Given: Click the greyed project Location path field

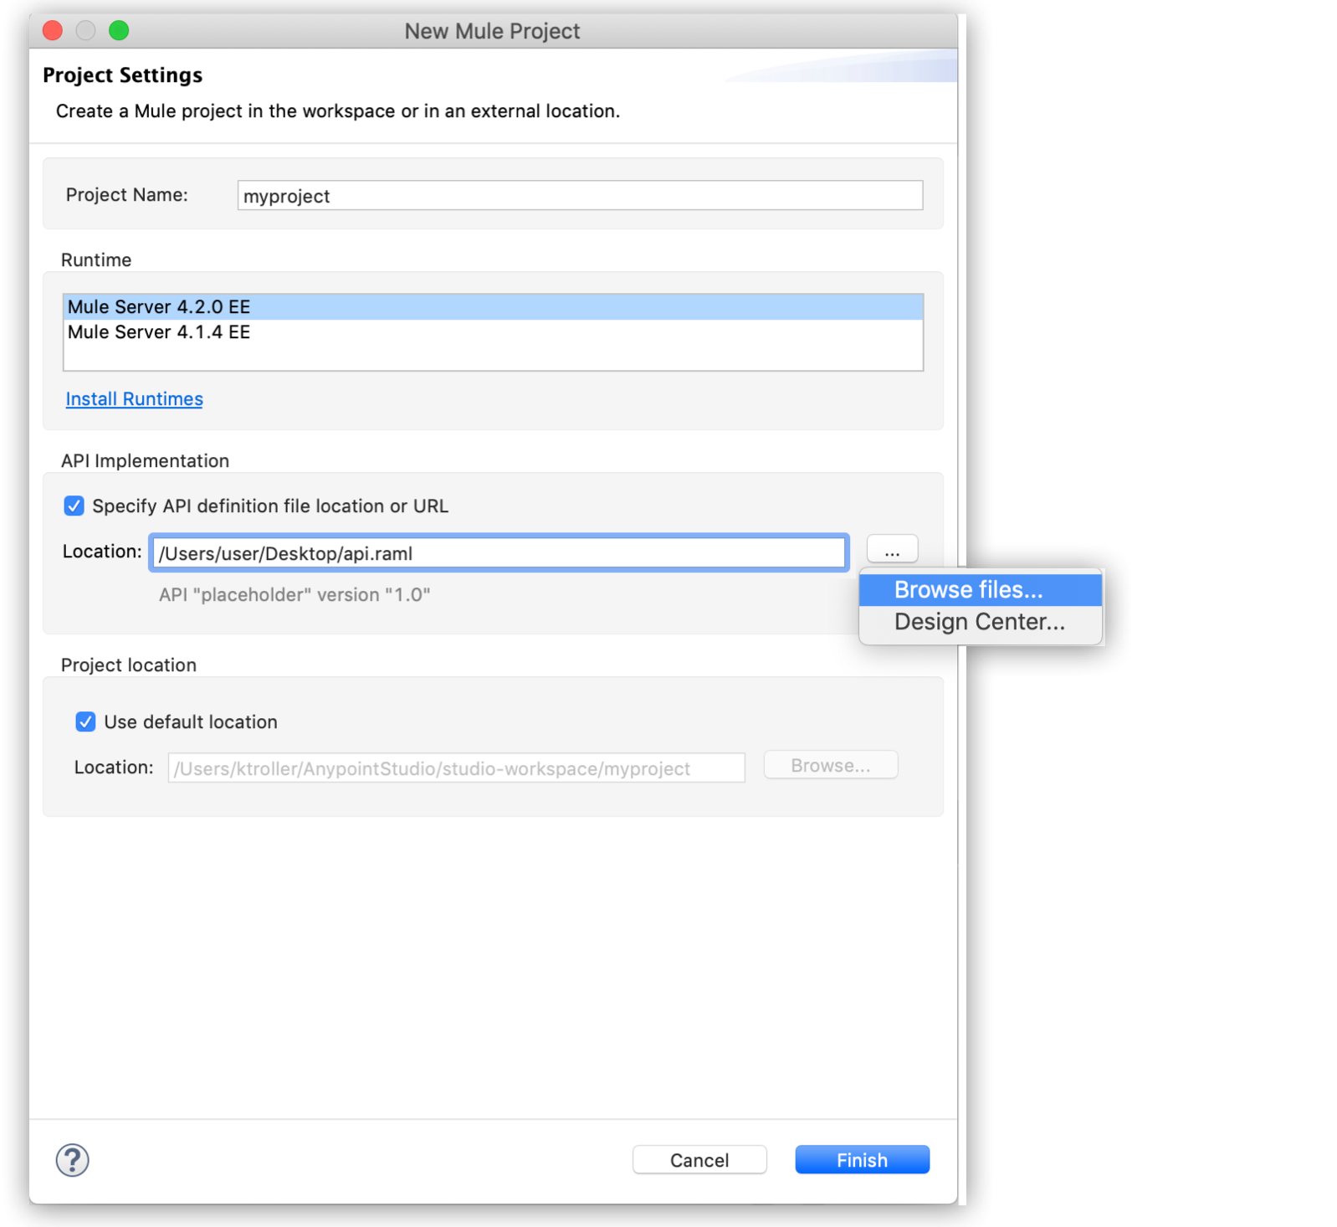Looking at the screenshot, I should pos(456,768).
